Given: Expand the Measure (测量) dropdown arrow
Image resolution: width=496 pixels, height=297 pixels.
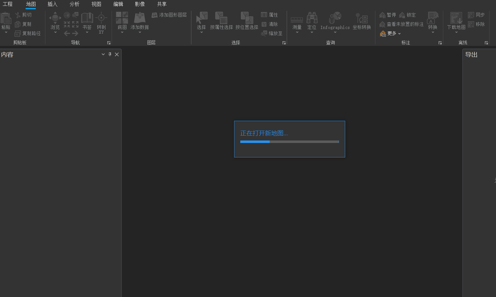Looking at the screenshot, I should tap(297, 32).
